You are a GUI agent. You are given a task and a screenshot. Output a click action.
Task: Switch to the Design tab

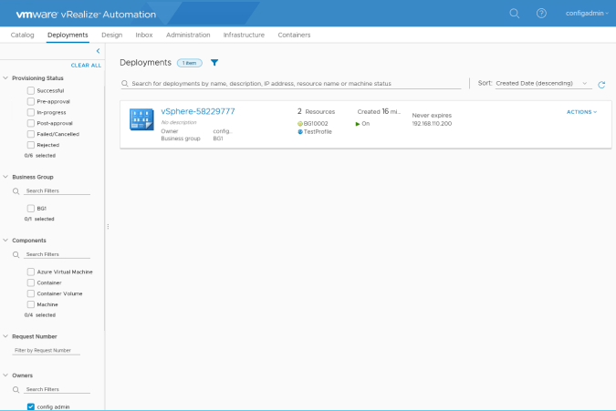coord(112,35)
